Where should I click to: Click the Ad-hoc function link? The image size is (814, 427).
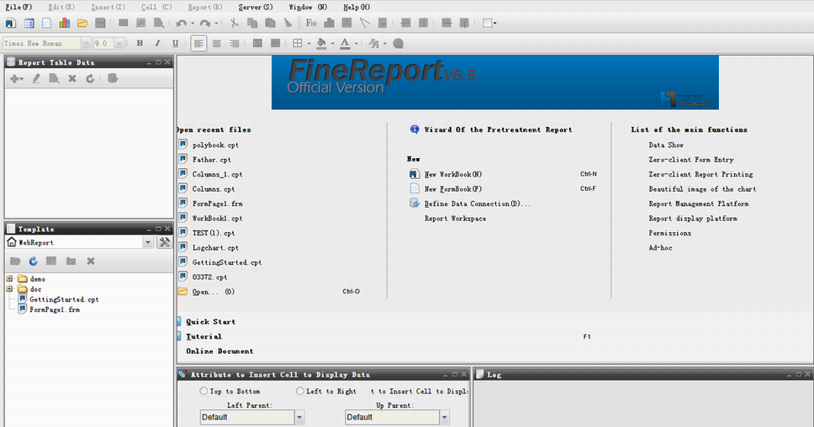tap(660, 247)
